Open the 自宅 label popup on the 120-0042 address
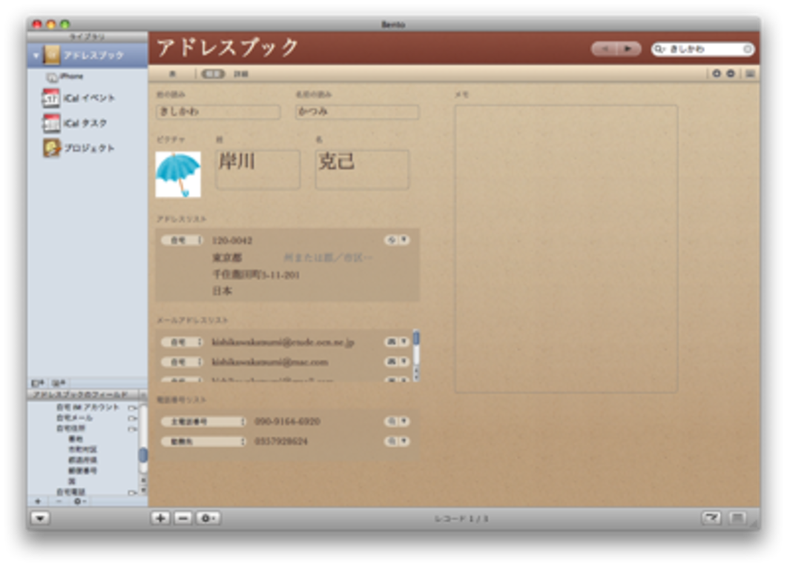Image resolution: width=787 pixels, height=567 pixels. 182,240
